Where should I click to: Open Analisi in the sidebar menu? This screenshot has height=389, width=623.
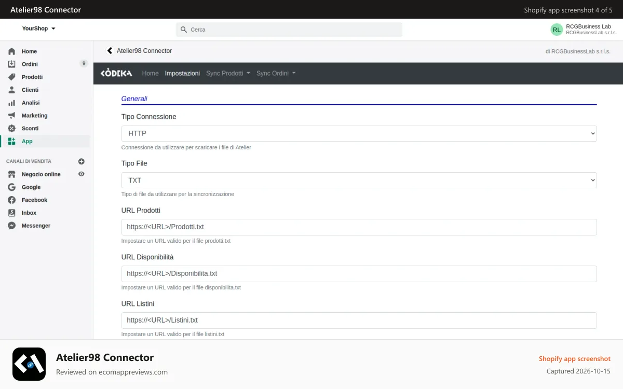31,103
